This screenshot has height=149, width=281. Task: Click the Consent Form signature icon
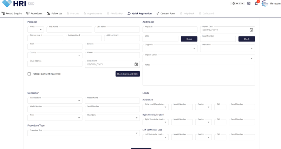click(158, 13)
